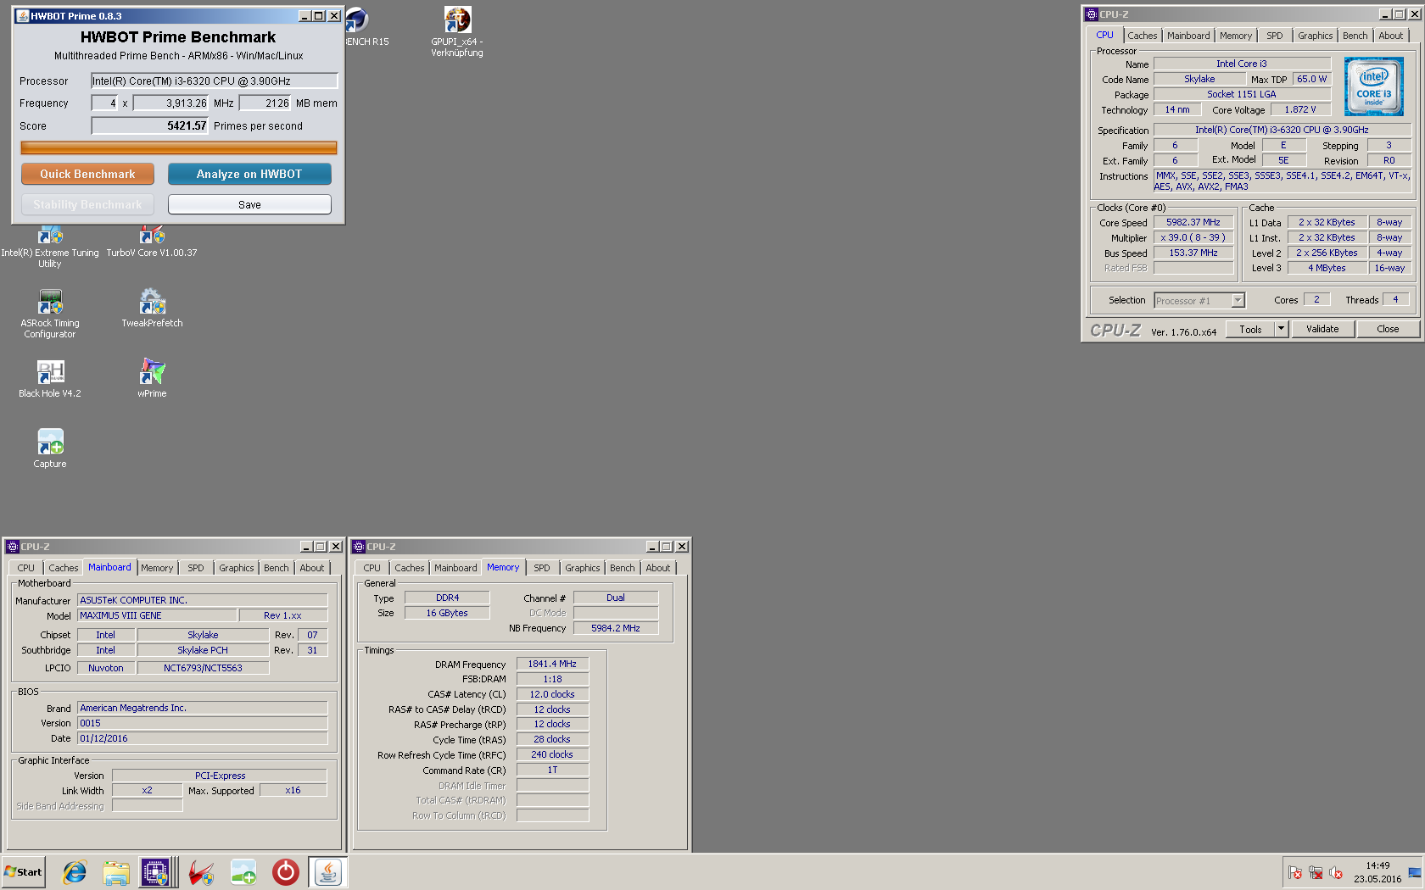This screenshot has width=1425, height=890.
Task: Click Tools button in CPU-Z
Action: (x=1250, y=329)
